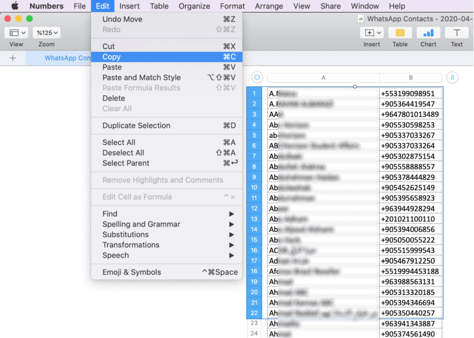Expand the Transformations submenu
Viewport: 474px width, 338px height.
pos(167,245)
